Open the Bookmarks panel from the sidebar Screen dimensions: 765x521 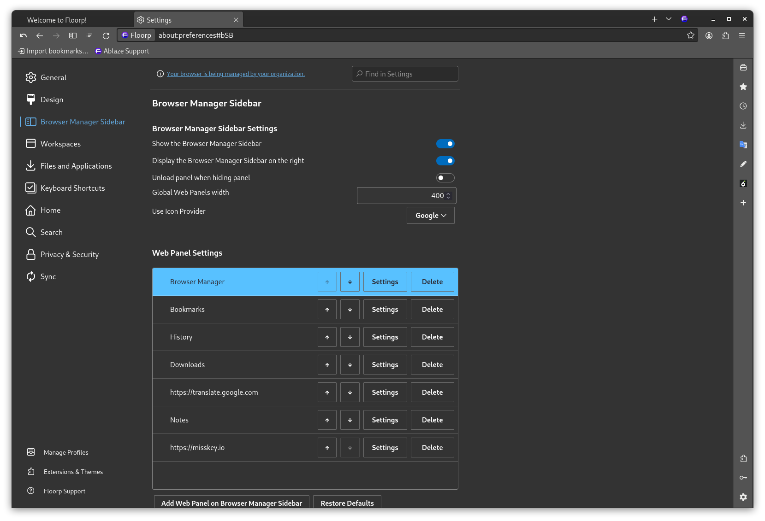click(x=743, y=87)
